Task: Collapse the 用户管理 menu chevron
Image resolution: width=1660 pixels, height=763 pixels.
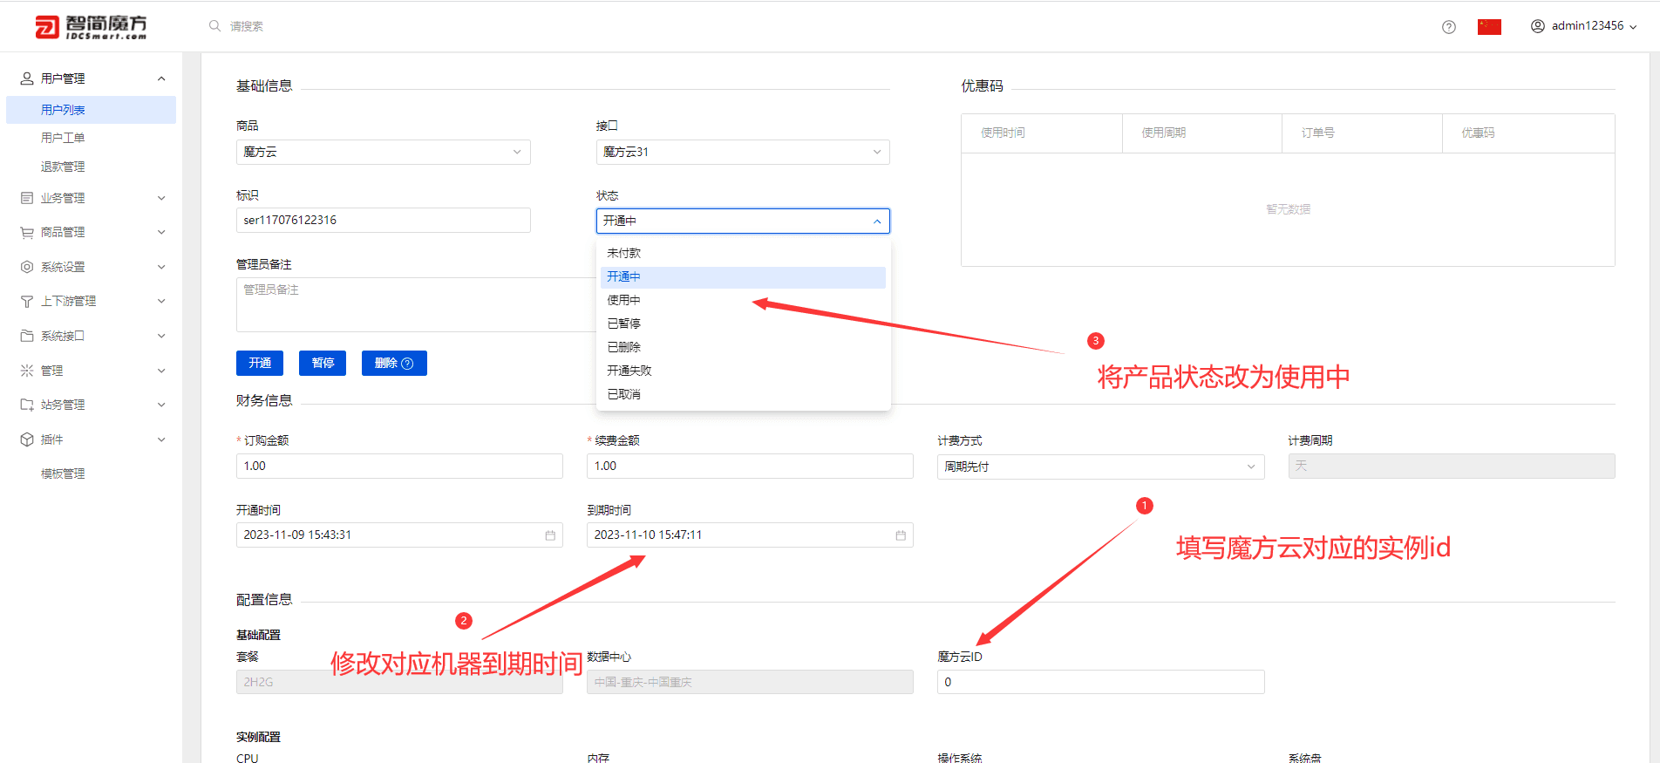Action: coord(161,78)
